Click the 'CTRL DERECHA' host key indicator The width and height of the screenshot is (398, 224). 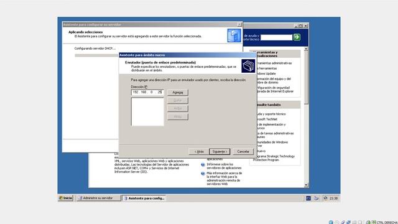(387, 222)
